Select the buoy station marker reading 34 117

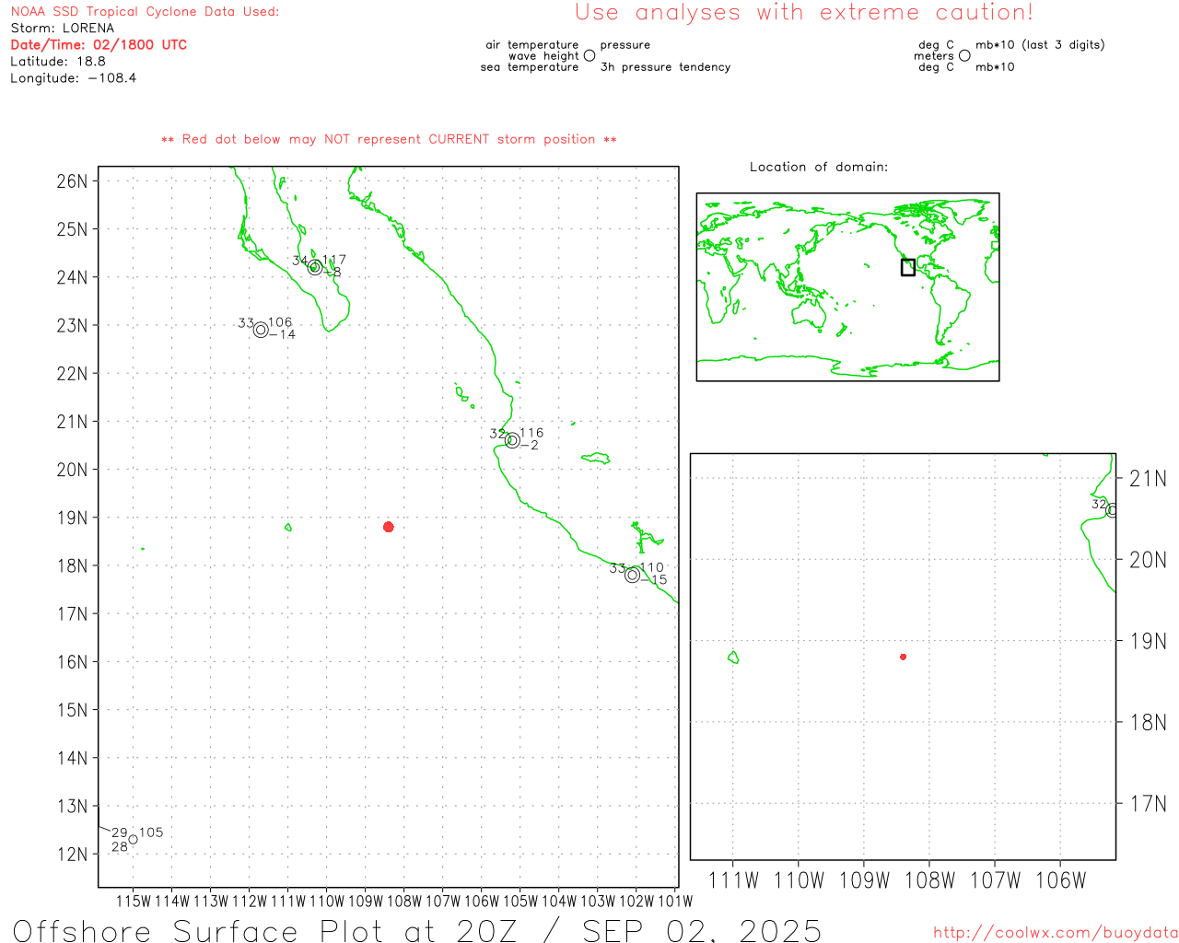[315, 268]
